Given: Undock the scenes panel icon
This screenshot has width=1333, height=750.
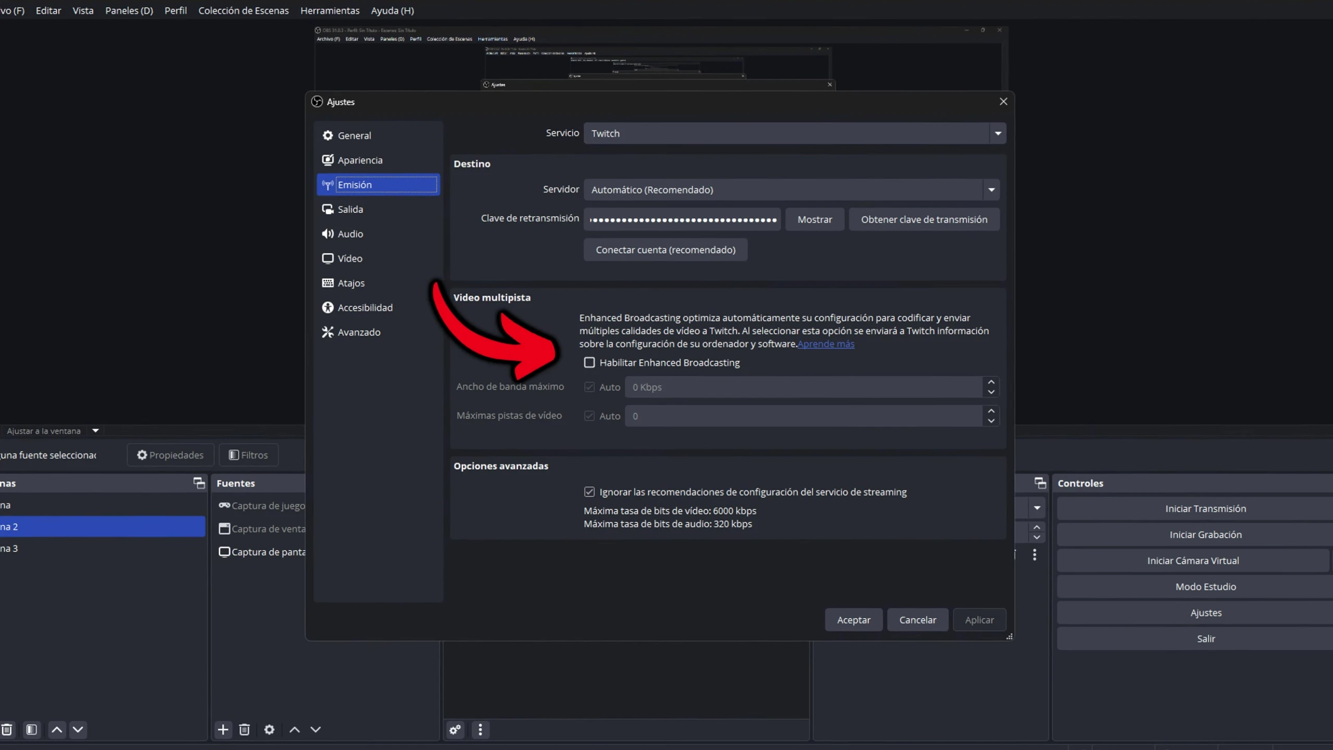Looking at the screenshot, I should (199, 483).
